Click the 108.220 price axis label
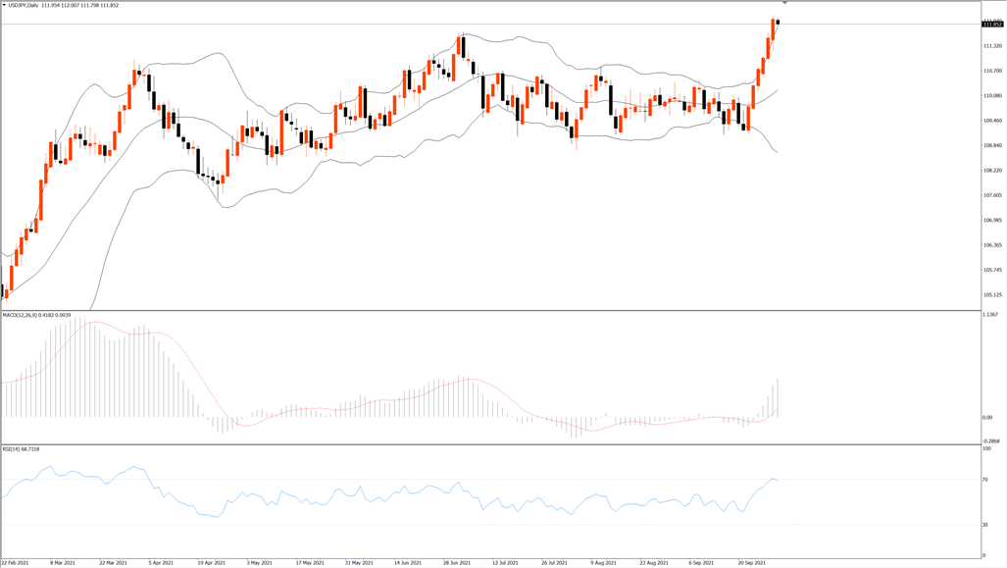The image size is (1007, 568). [992, 171]
